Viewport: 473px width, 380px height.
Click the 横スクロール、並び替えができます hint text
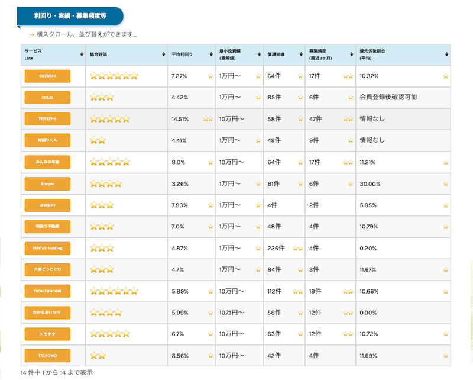tap(87, 34)
